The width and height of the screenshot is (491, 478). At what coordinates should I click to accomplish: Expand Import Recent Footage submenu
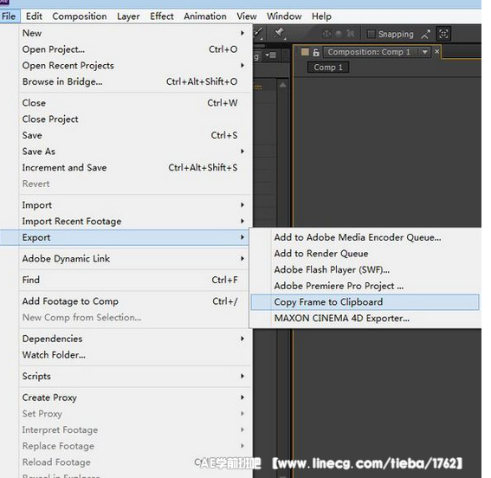(134, 222)
